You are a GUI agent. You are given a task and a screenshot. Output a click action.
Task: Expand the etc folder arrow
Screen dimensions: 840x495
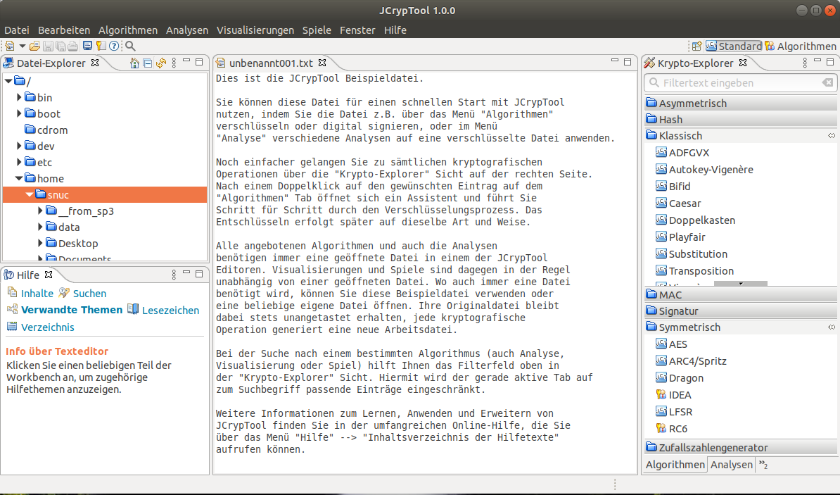(x=19, y=161)
